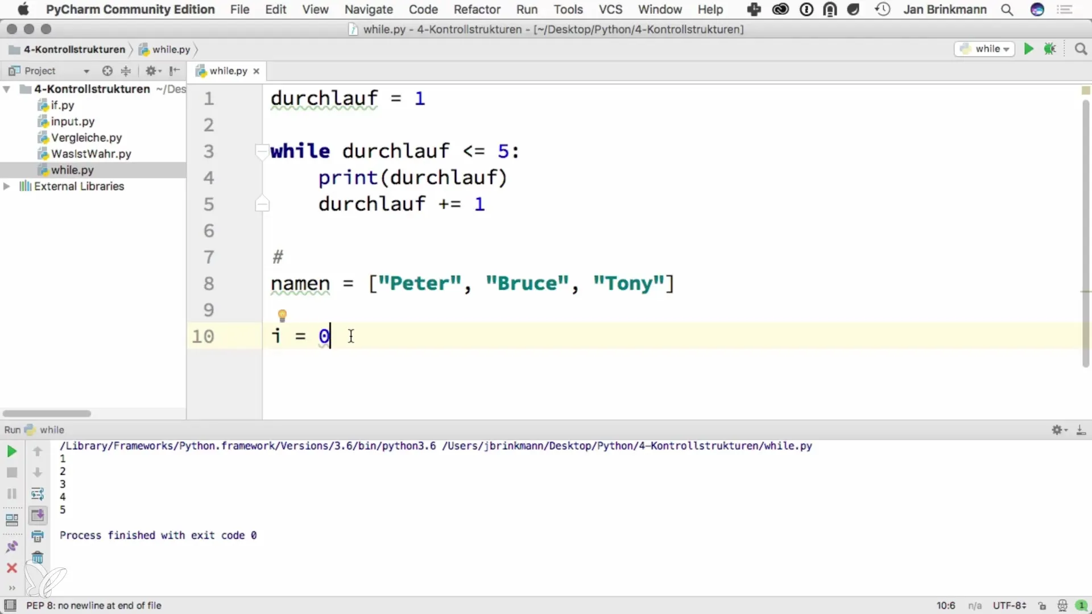Collapse the 4-Kontrollstrukturen folder

pos(7,89)
